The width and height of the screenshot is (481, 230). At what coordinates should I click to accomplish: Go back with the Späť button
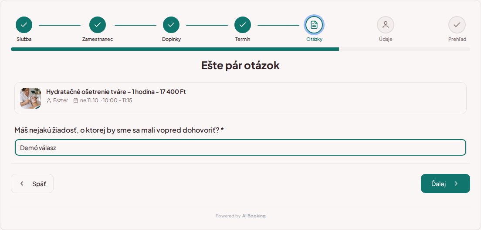(x=32, y=183)
